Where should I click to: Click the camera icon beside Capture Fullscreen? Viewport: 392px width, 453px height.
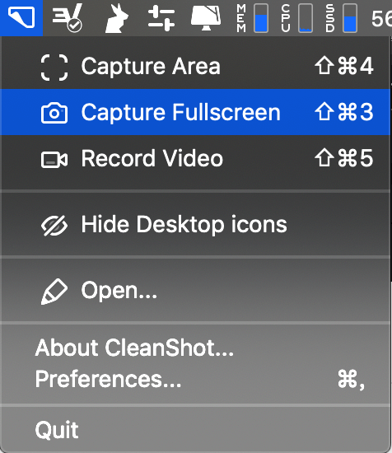pos(54,113)
